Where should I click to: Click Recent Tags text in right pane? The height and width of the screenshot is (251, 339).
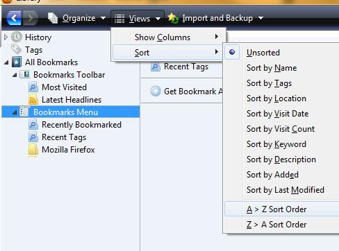point(186,67)
